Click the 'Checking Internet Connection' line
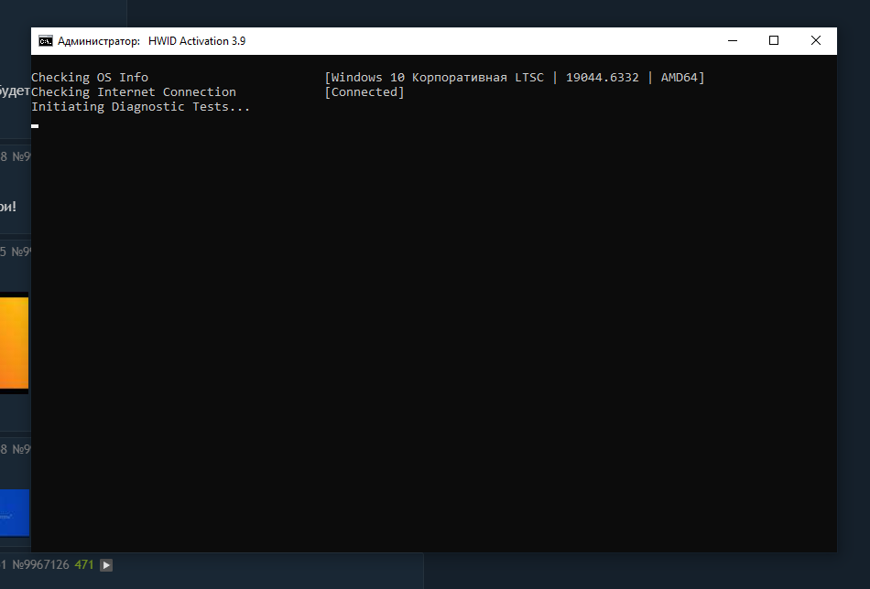Screen dimensions: 870x589 coord(134,92)
